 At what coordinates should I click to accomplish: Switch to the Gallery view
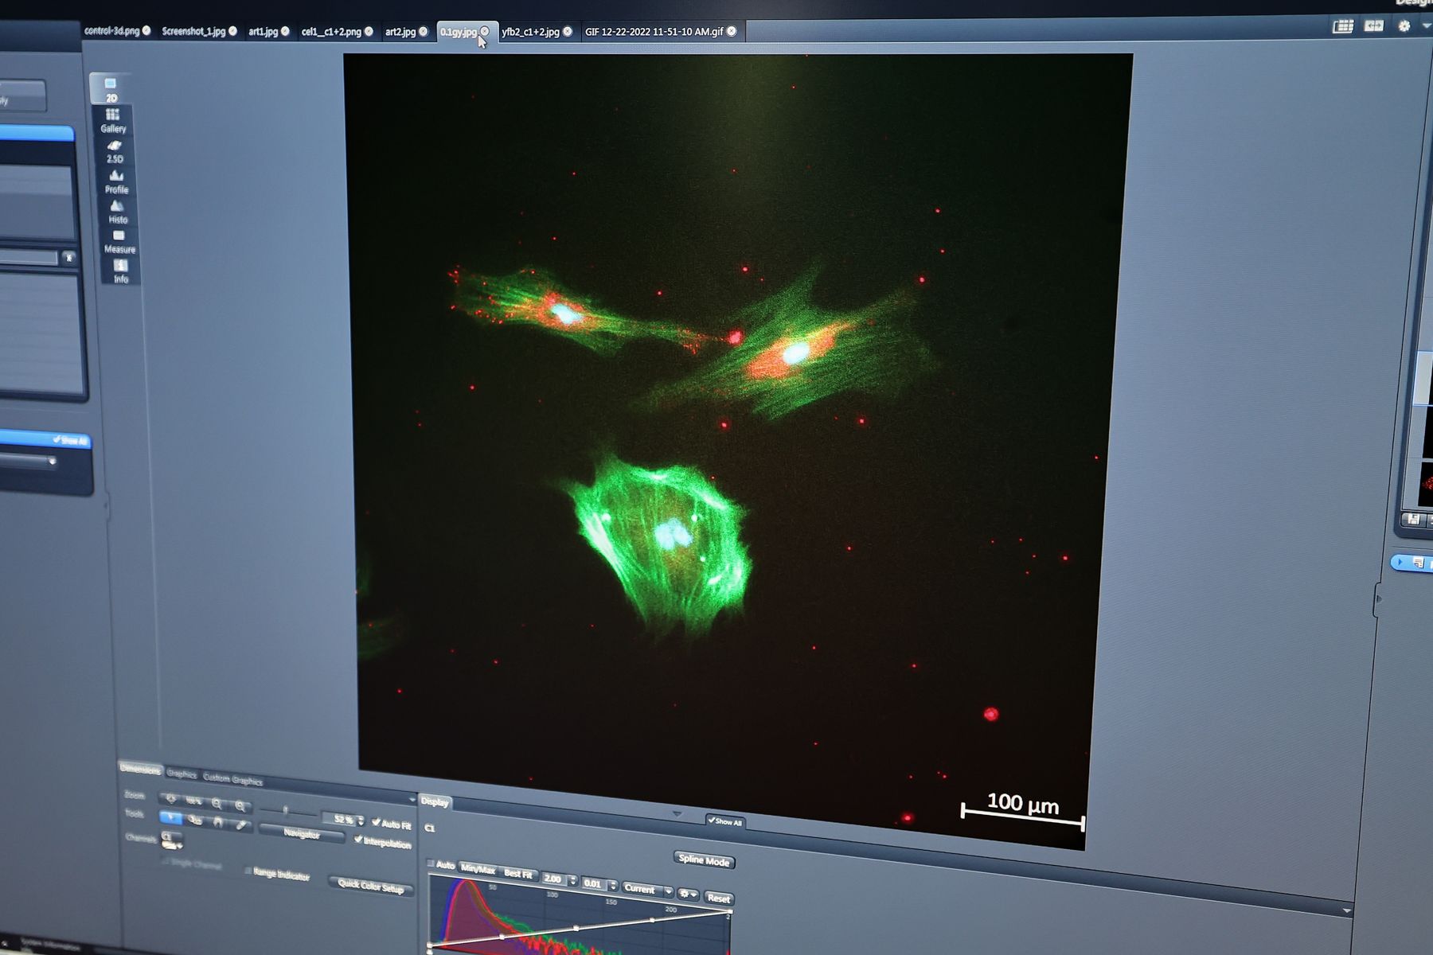point(112,119)
